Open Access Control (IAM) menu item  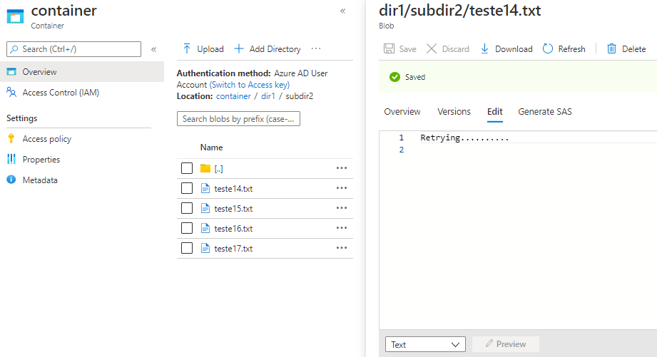tap(61, 93)
